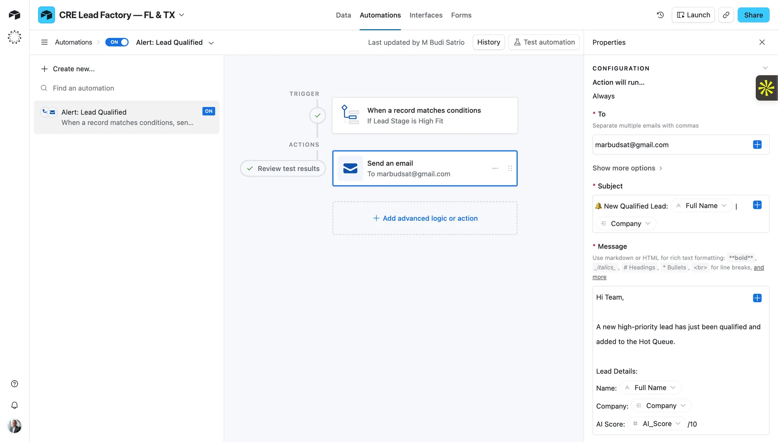Click the Grammarly icon on the right edge
778x442 pixels.
(x=766, y=88)
